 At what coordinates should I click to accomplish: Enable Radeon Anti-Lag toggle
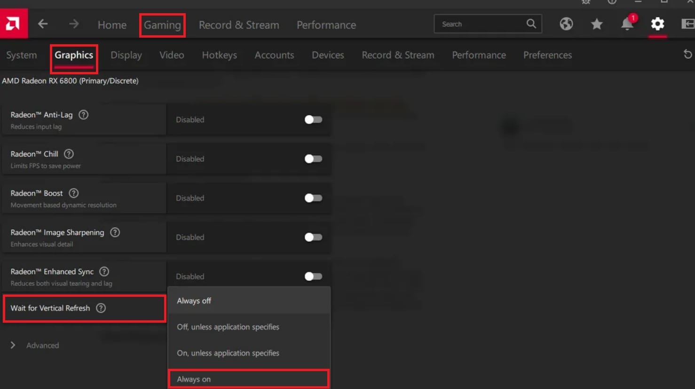313,119
